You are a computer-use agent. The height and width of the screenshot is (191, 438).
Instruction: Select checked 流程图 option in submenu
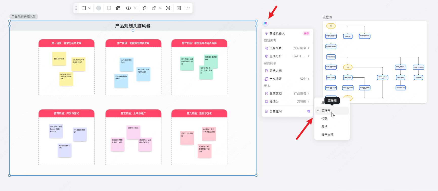[332, 111]
